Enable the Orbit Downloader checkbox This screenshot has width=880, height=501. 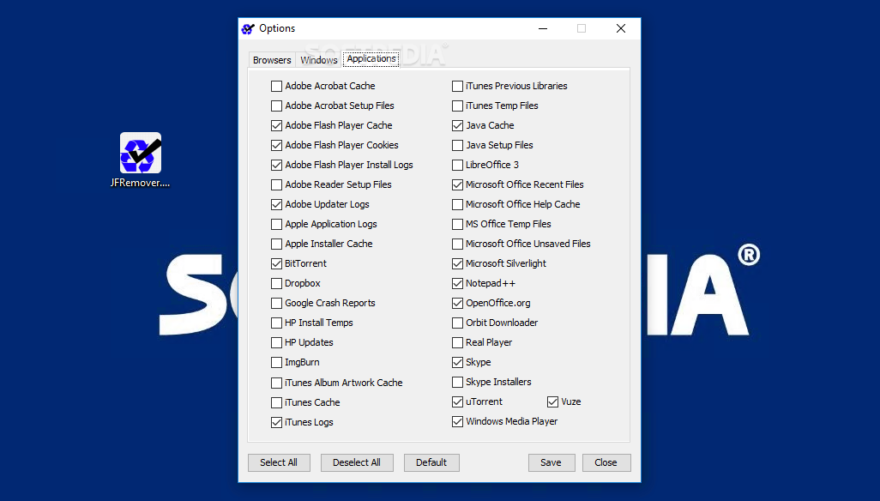tap(457, 323)
